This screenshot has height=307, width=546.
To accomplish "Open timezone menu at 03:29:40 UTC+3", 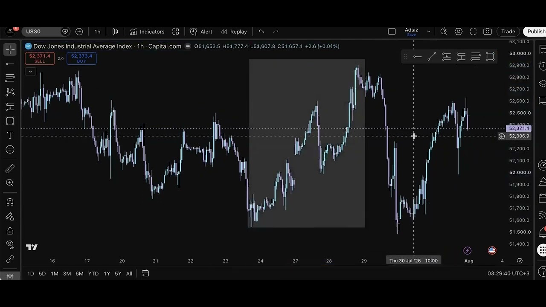I will (508, 274).
